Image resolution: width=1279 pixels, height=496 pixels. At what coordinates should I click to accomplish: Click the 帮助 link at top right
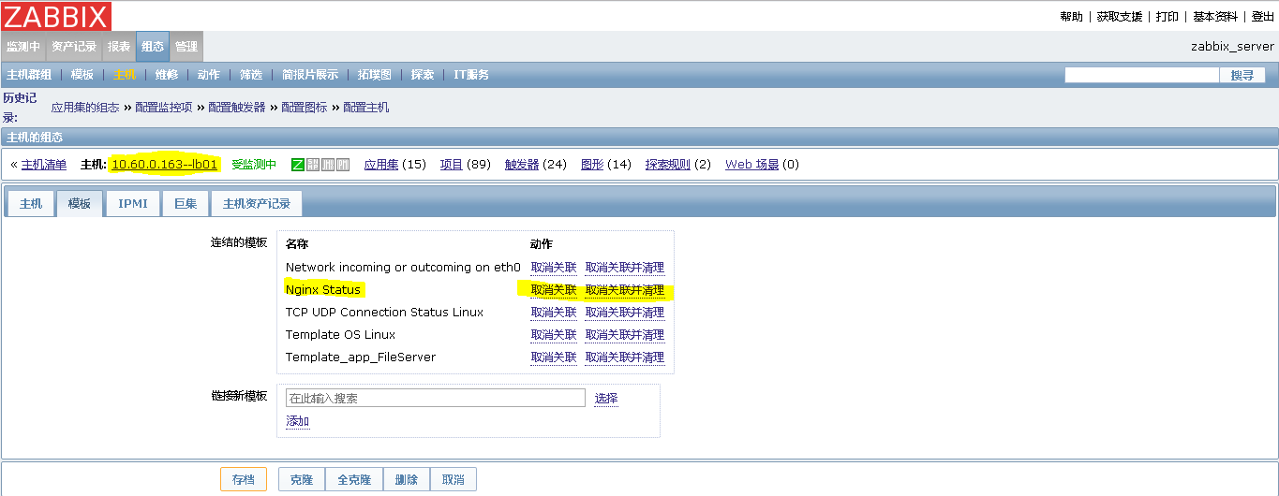[1071, 17]
